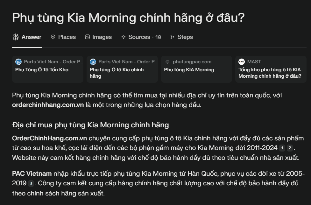Image resolution: width=311 pixels, height=205 pixels.
Task: Open the "Phụ Tùng Ô Tô Tồn Kho" source card
Action: (x=48, y=69)
